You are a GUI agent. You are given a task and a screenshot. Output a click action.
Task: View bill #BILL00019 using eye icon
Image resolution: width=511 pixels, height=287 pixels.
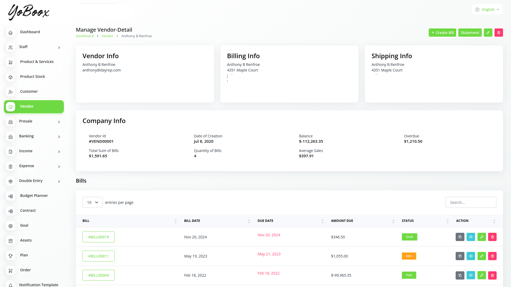pyautogui.click(x=471, y=237)
